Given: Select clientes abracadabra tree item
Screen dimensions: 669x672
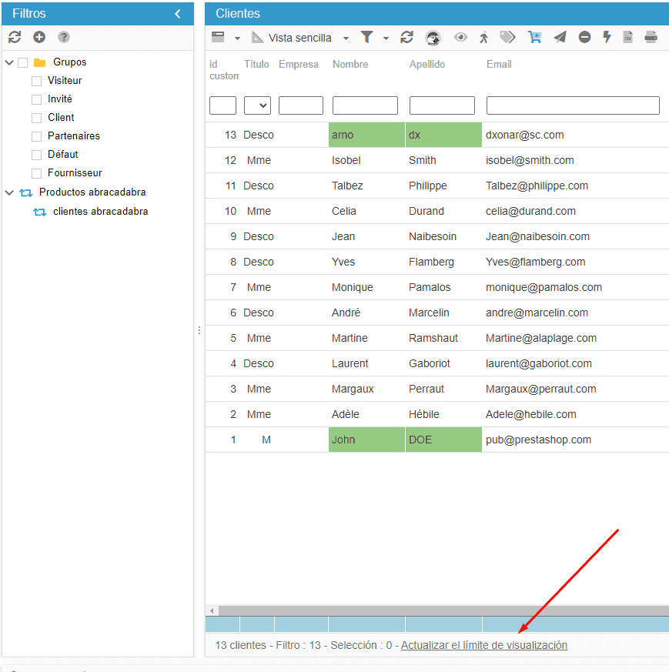Looking at the screenshot, I should (x=100, y=211).
